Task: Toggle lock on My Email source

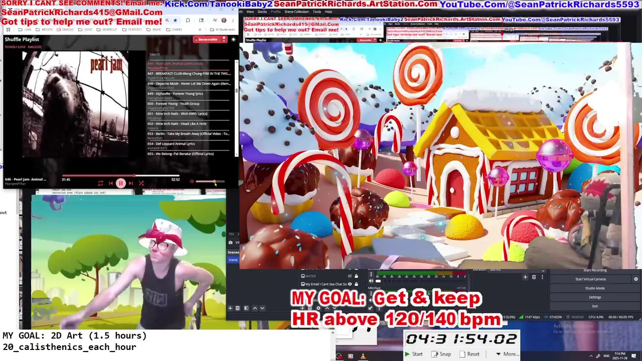Action: click(356, 284)
